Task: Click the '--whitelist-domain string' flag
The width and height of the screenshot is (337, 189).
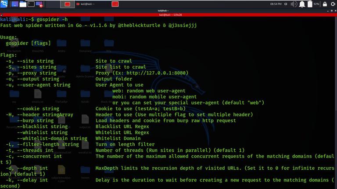Action: (x=52, y=138)
